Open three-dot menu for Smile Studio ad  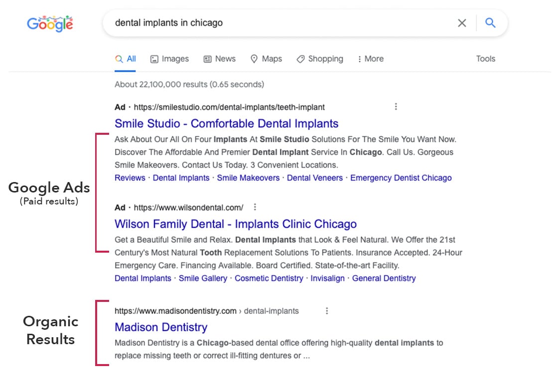[396, 106]
